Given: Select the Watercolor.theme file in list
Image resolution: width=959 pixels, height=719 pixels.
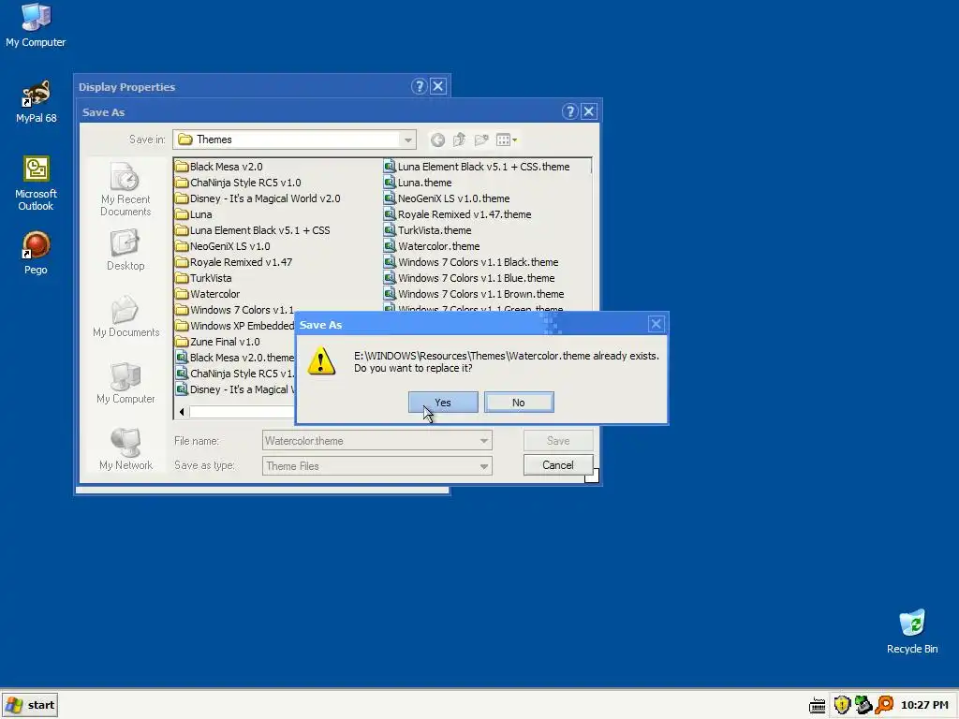Looking at the screenshot, I should coord(432,246).
